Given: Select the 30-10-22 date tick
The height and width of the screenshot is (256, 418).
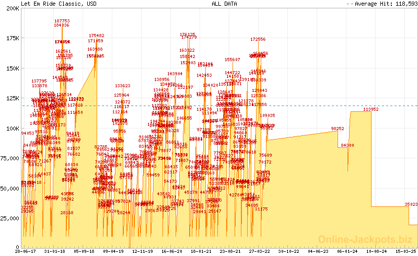Looking at the screenshot, I should [x=289, y=251].
